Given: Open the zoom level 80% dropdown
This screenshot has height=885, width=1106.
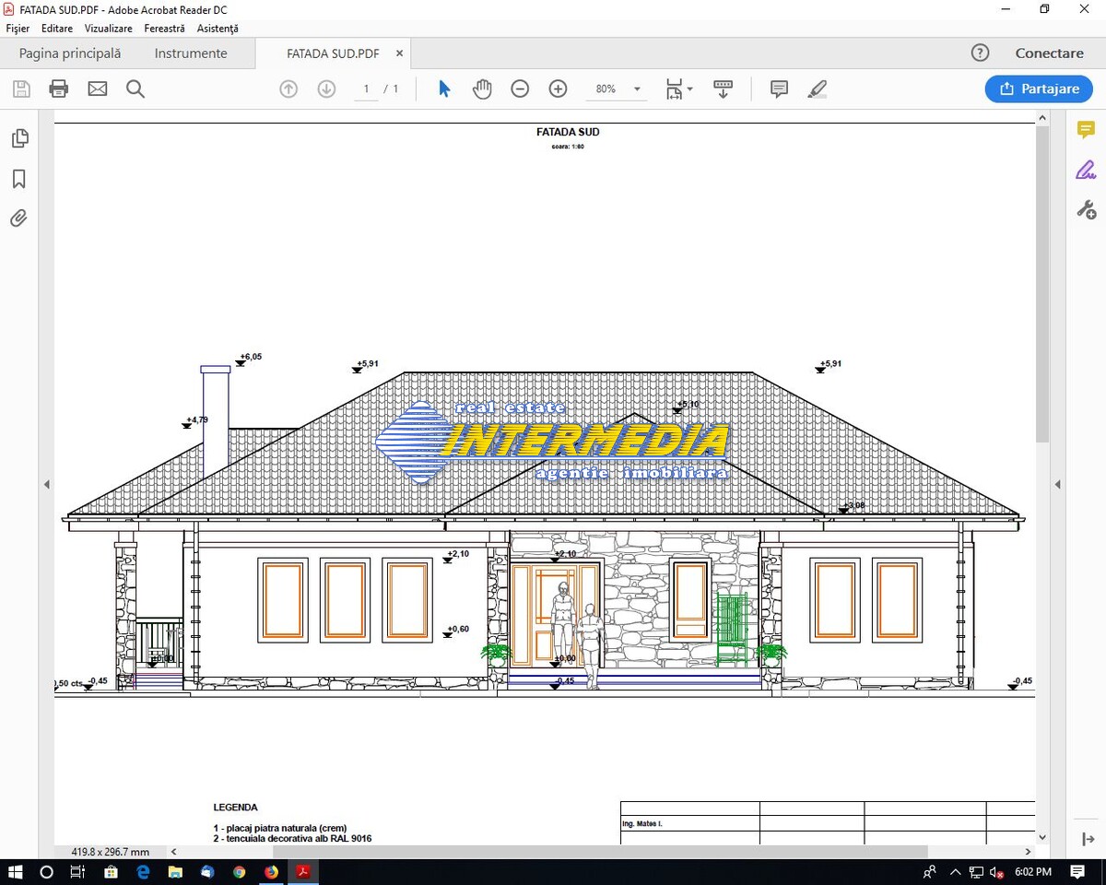Looking at the screenshot, I should 616,89.
